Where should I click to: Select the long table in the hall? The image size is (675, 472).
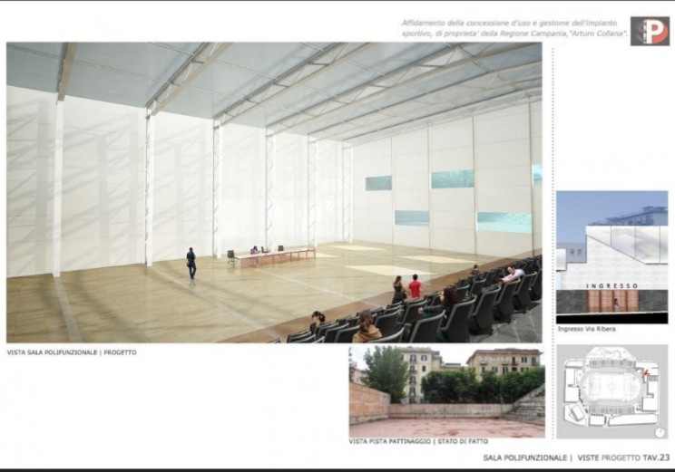click(x=272, y=255)
